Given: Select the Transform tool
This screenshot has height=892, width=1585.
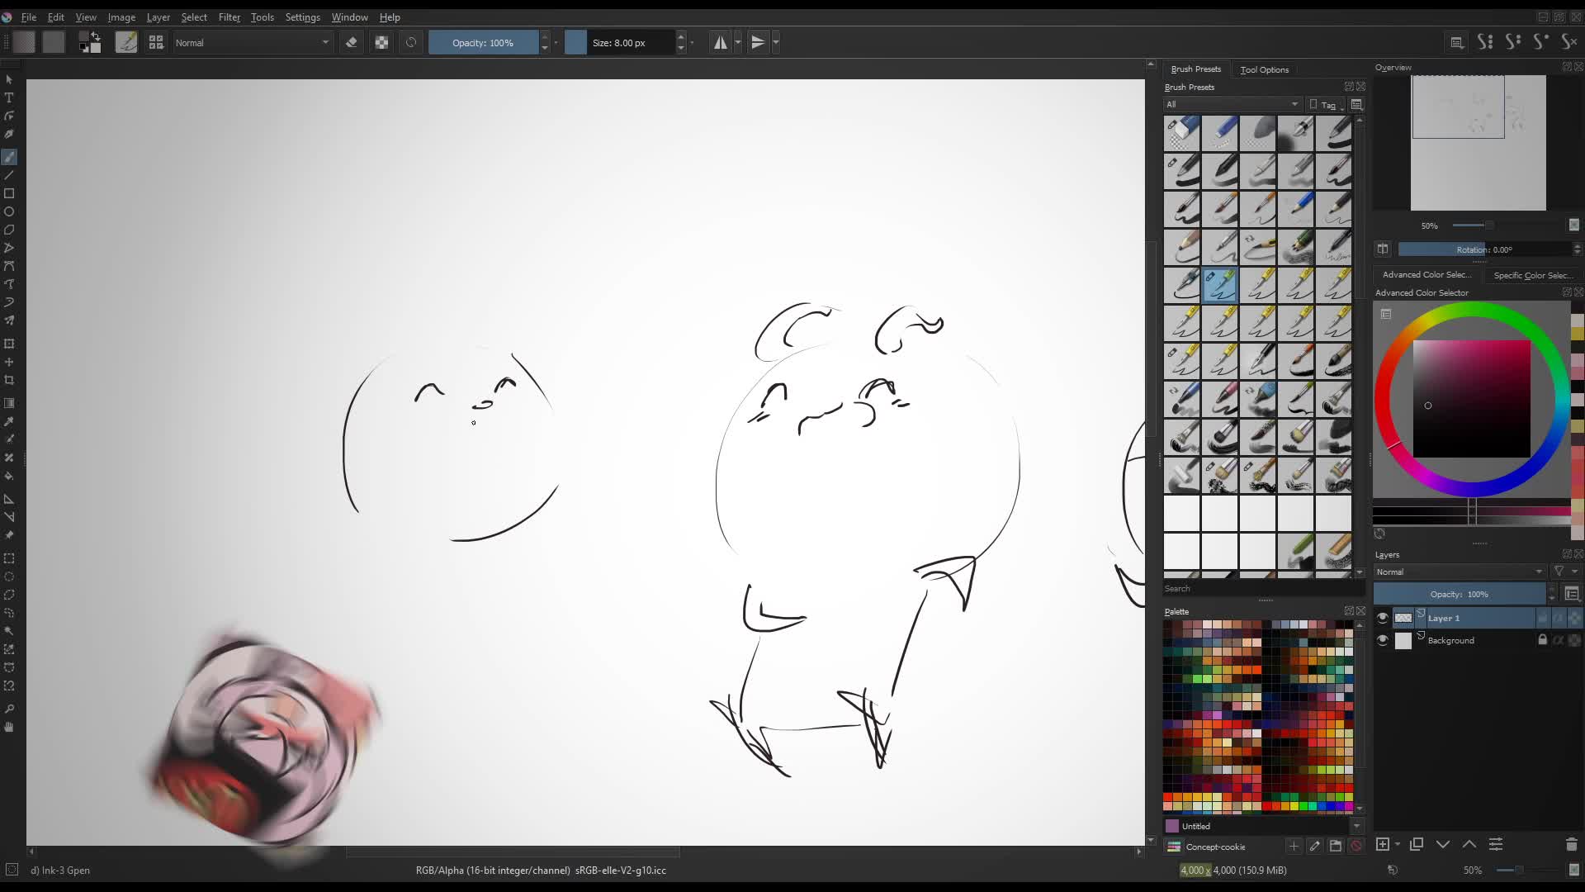Looking at the screenshot, I should (9, 344).
